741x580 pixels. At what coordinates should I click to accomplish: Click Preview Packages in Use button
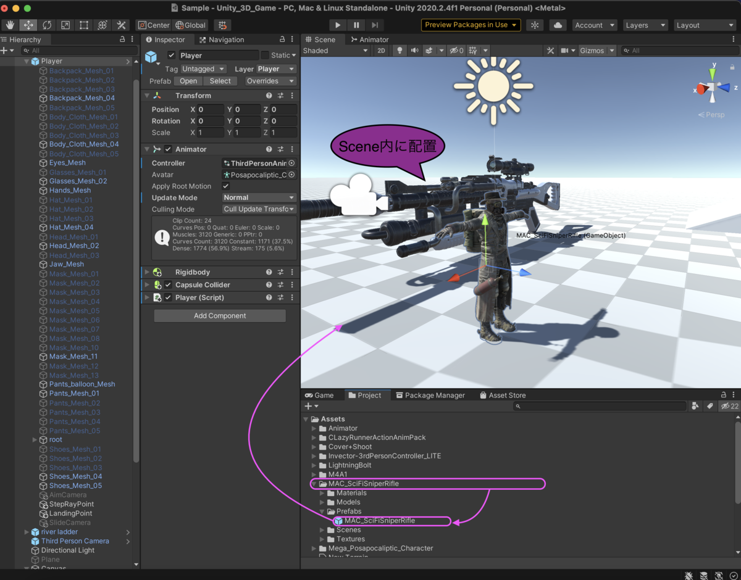click(x=471, y=25)
